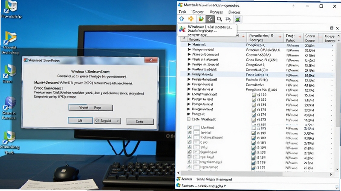The width and height of the screenshot is (341, 191).
Task: Toggle the checkbox labeled 101
Action: [253, 143]
